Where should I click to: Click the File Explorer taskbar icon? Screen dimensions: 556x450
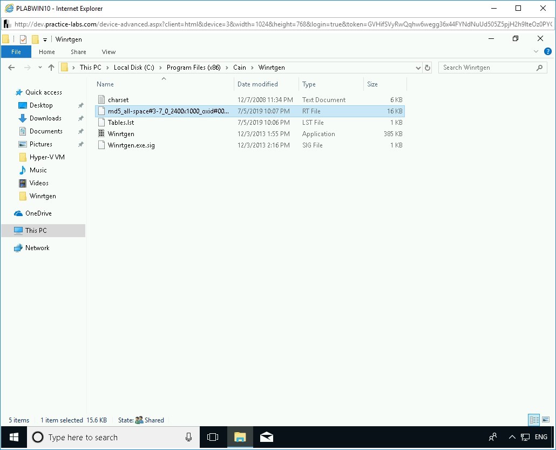coord(240,437)
